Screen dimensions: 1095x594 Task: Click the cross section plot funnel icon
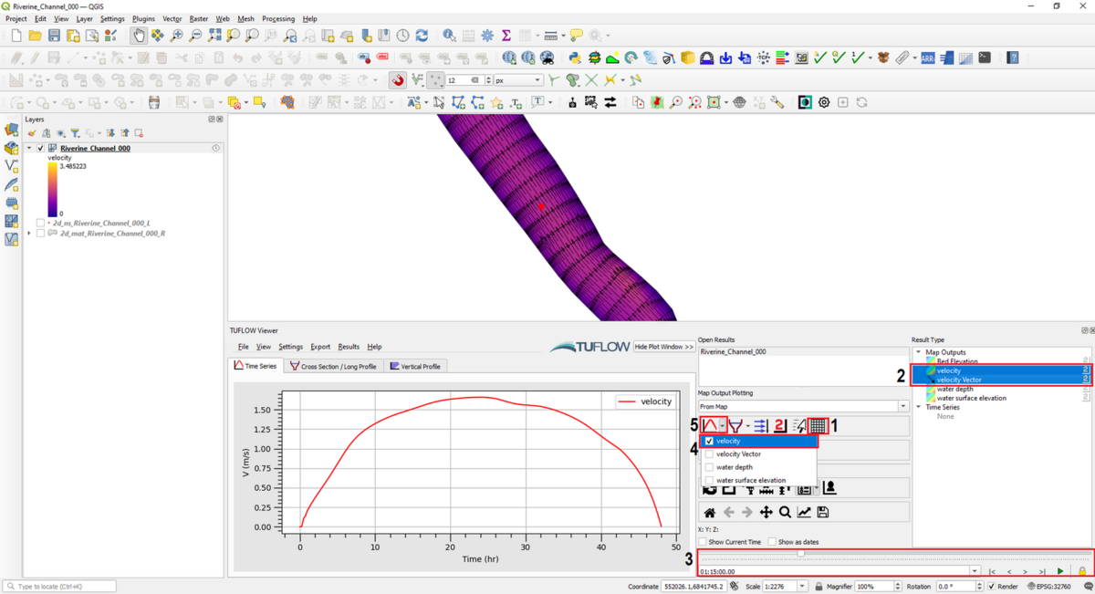point(735,426)
